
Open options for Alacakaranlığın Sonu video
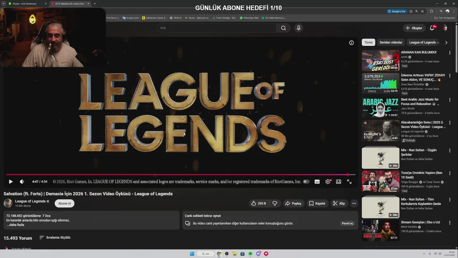(450, 123)
